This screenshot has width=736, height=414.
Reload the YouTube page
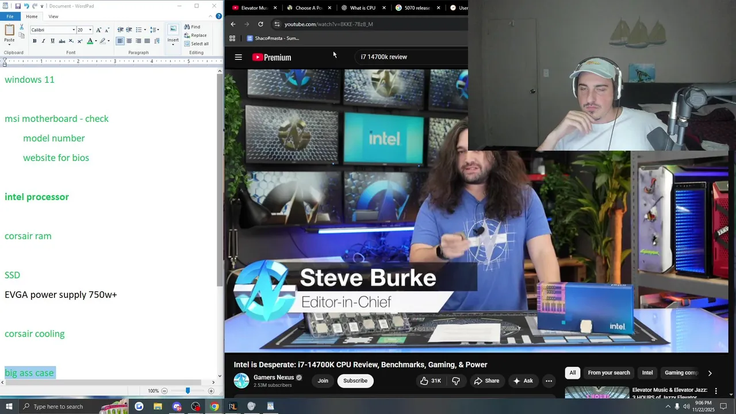tap(260, 24)
